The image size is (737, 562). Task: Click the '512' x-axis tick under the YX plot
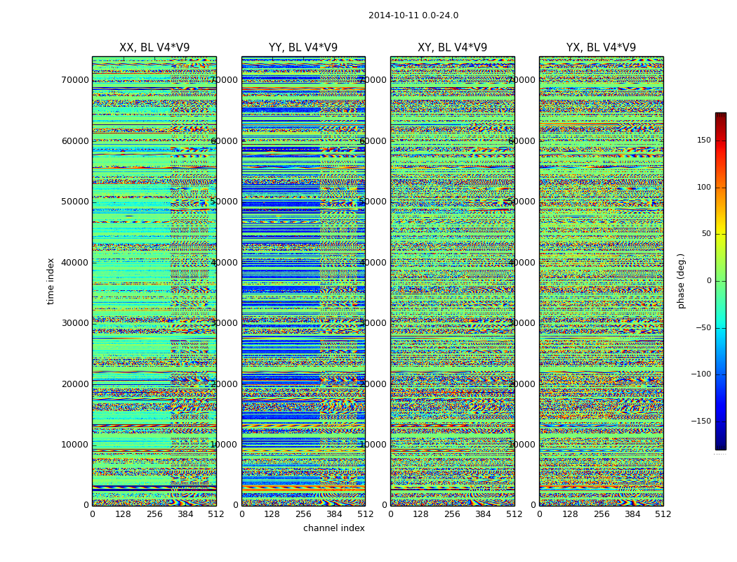[x=663, y=514]
